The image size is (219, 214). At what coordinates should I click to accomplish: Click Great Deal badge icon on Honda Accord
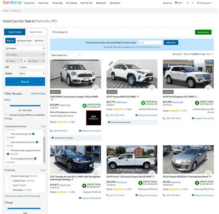pos(84,186)
